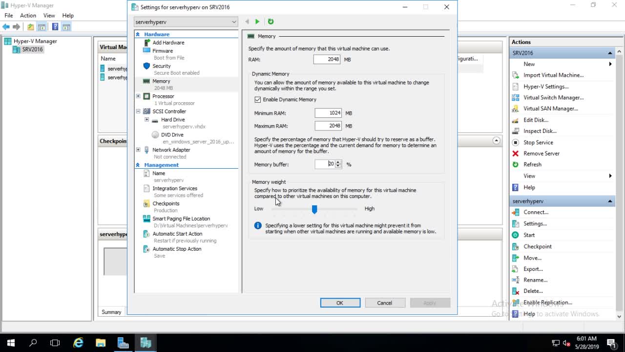Click the Processor chip icon
The width and height of the screenshot is (625, 352).
pyautogui.click(x=146, y=96)
